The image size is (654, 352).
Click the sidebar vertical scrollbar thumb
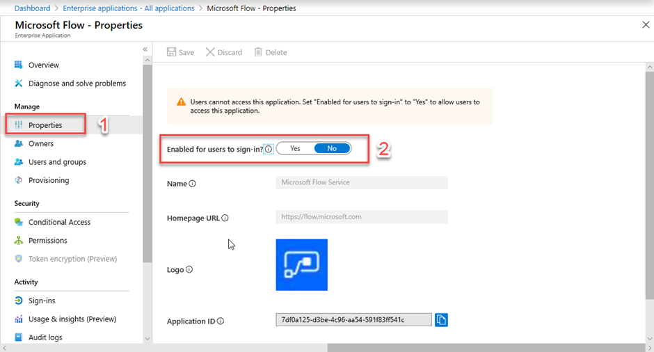point(147,163)
